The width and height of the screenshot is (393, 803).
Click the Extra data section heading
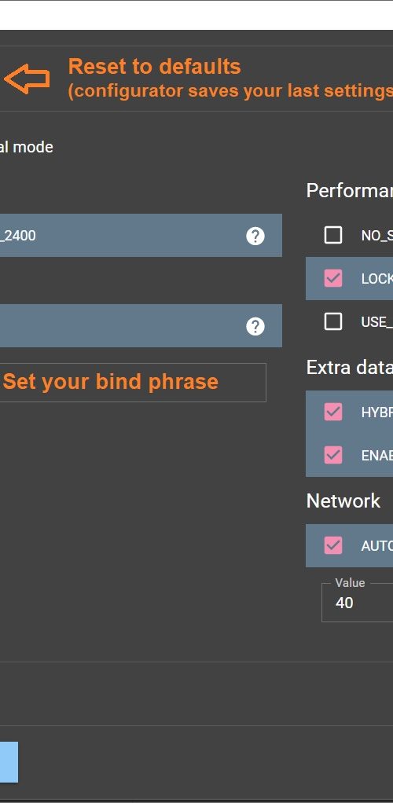(x=350, y=367)
